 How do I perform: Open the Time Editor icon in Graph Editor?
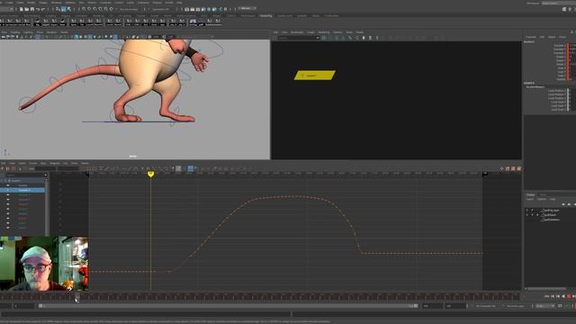(518, 168)
